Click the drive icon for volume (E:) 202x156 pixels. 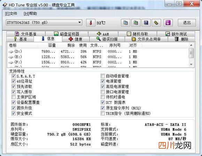[x=11, y=57]
